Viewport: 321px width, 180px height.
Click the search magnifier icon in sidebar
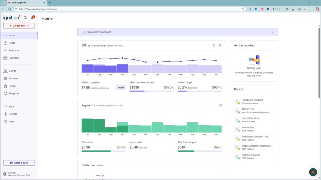point(25,18)
